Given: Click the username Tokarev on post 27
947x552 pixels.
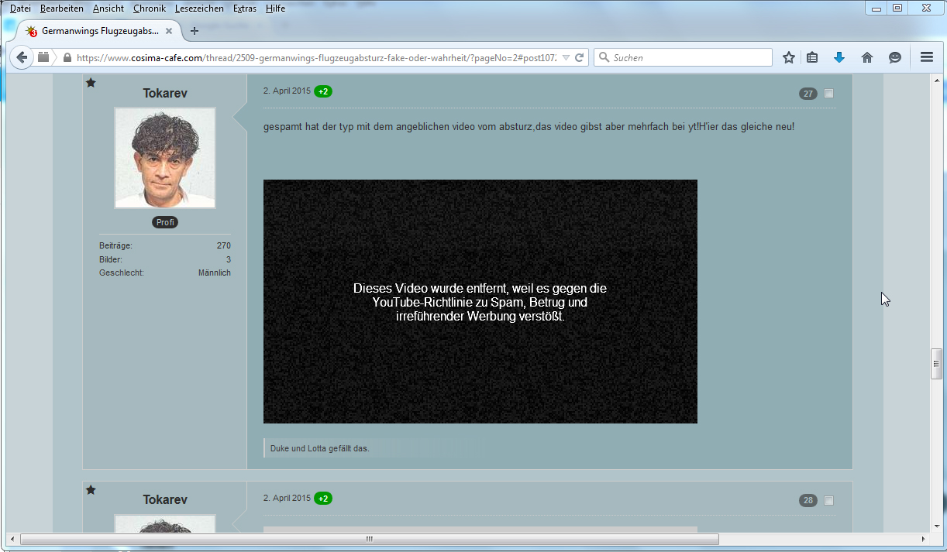Looking at the screenshot, I should tap(165, 93).
